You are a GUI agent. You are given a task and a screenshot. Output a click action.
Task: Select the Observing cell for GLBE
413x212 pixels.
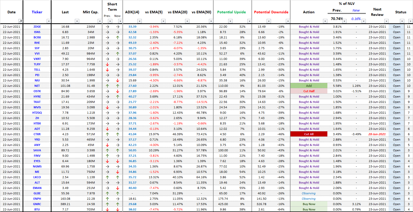pos(309,193)
